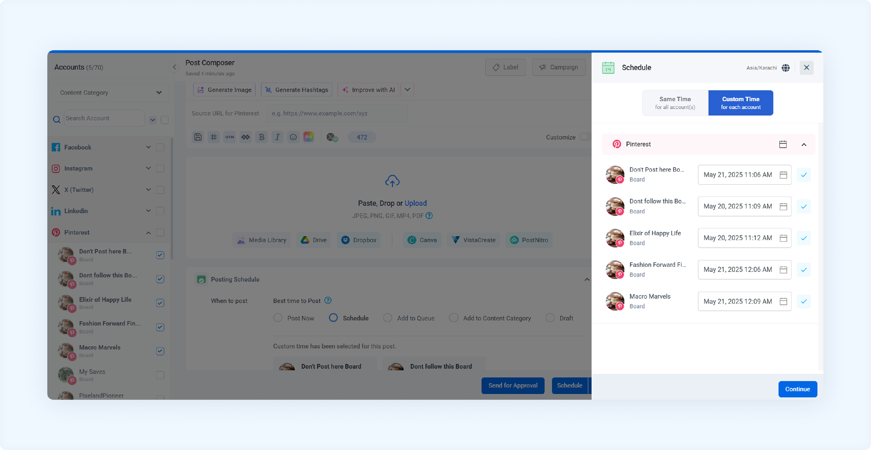Open calendar for Dont follow this Board time
871x450 pixels.
click(783, 206)
